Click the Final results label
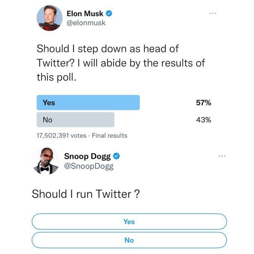The image size is (254, 254). point(109,136)
